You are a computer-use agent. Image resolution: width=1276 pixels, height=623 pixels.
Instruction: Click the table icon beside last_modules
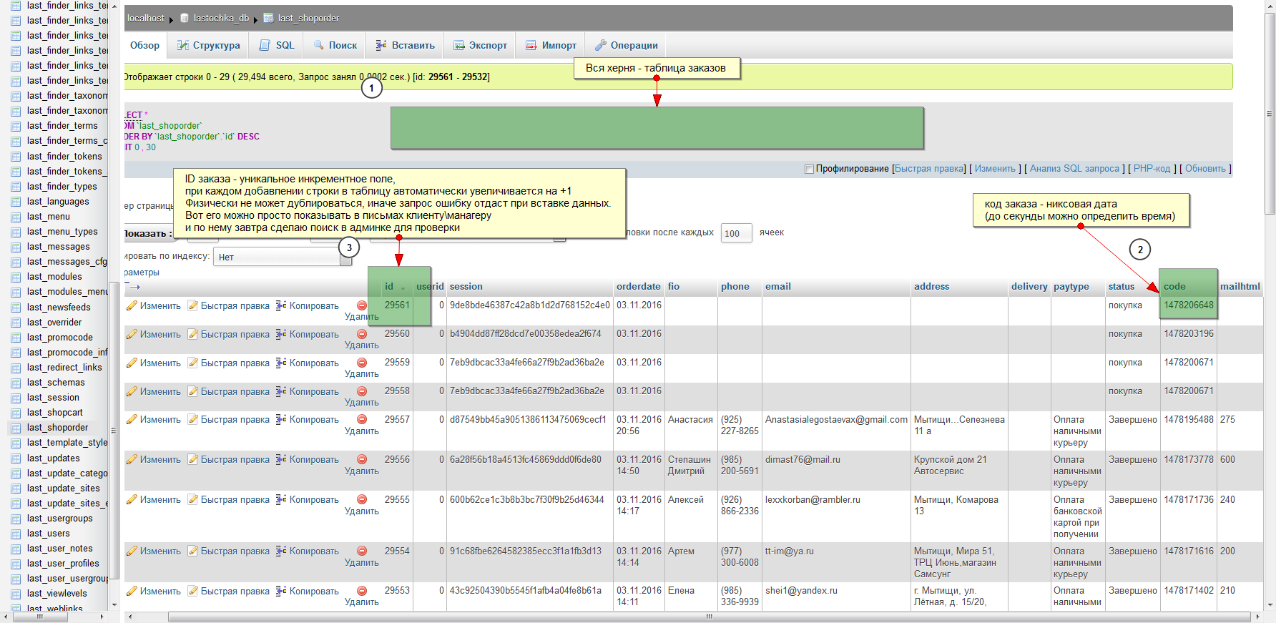16,277
